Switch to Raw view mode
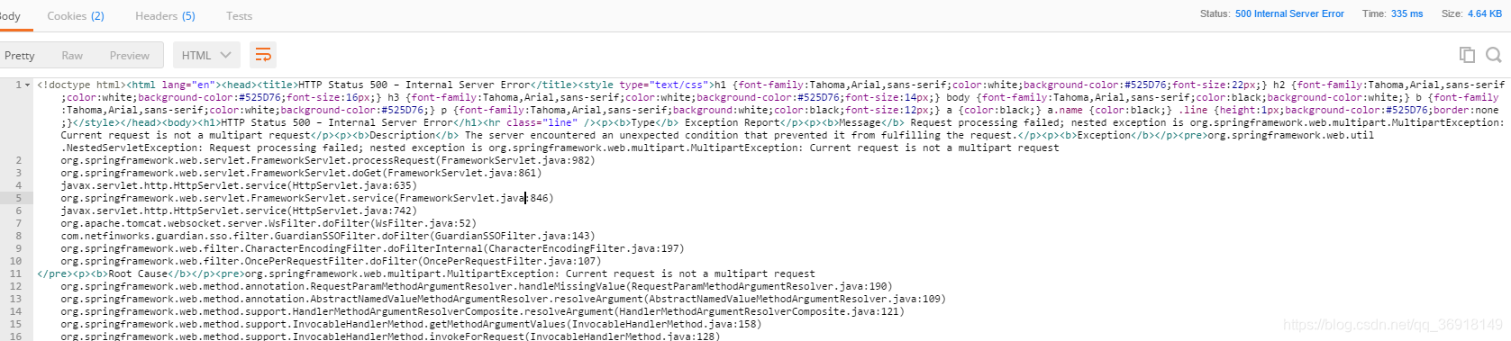Screen dimensions: 1511x341 pyautogui.click(x=72, y=55)
